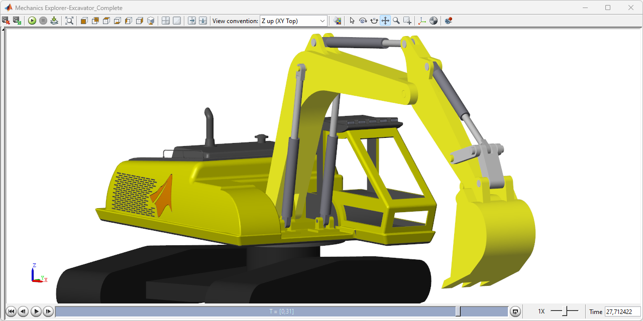
Task: Select the back view cube icon
Action: (x=95, y=21)
